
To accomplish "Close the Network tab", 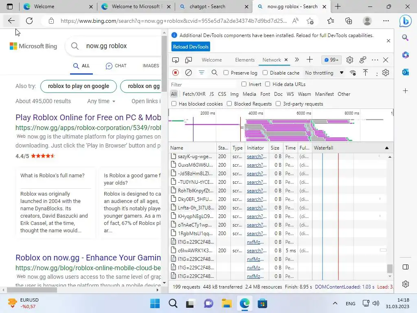I will coord(286,60).
